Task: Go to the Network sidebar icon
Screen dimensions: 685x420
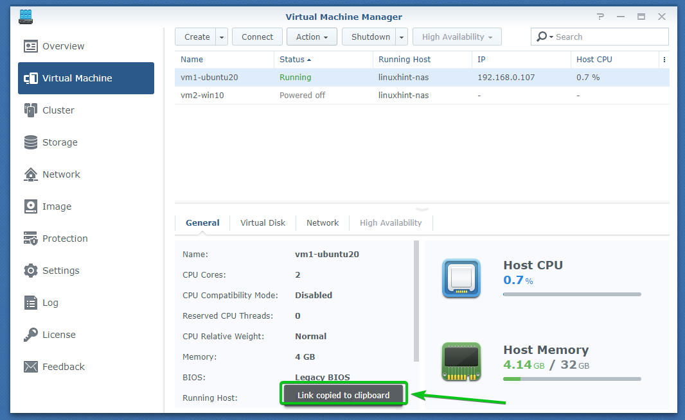Action: coord(31,174)
